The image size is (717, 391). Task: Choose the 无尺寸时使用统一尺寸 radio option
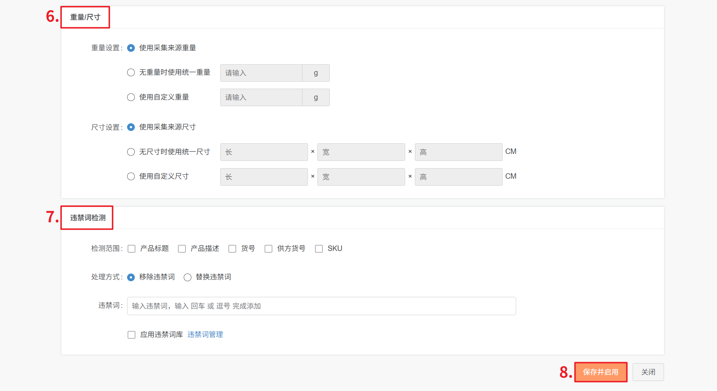pos(131,152)
